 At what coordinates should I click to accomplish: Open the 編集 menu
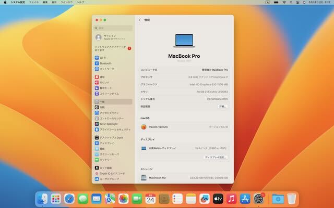(x=45, y=2)
